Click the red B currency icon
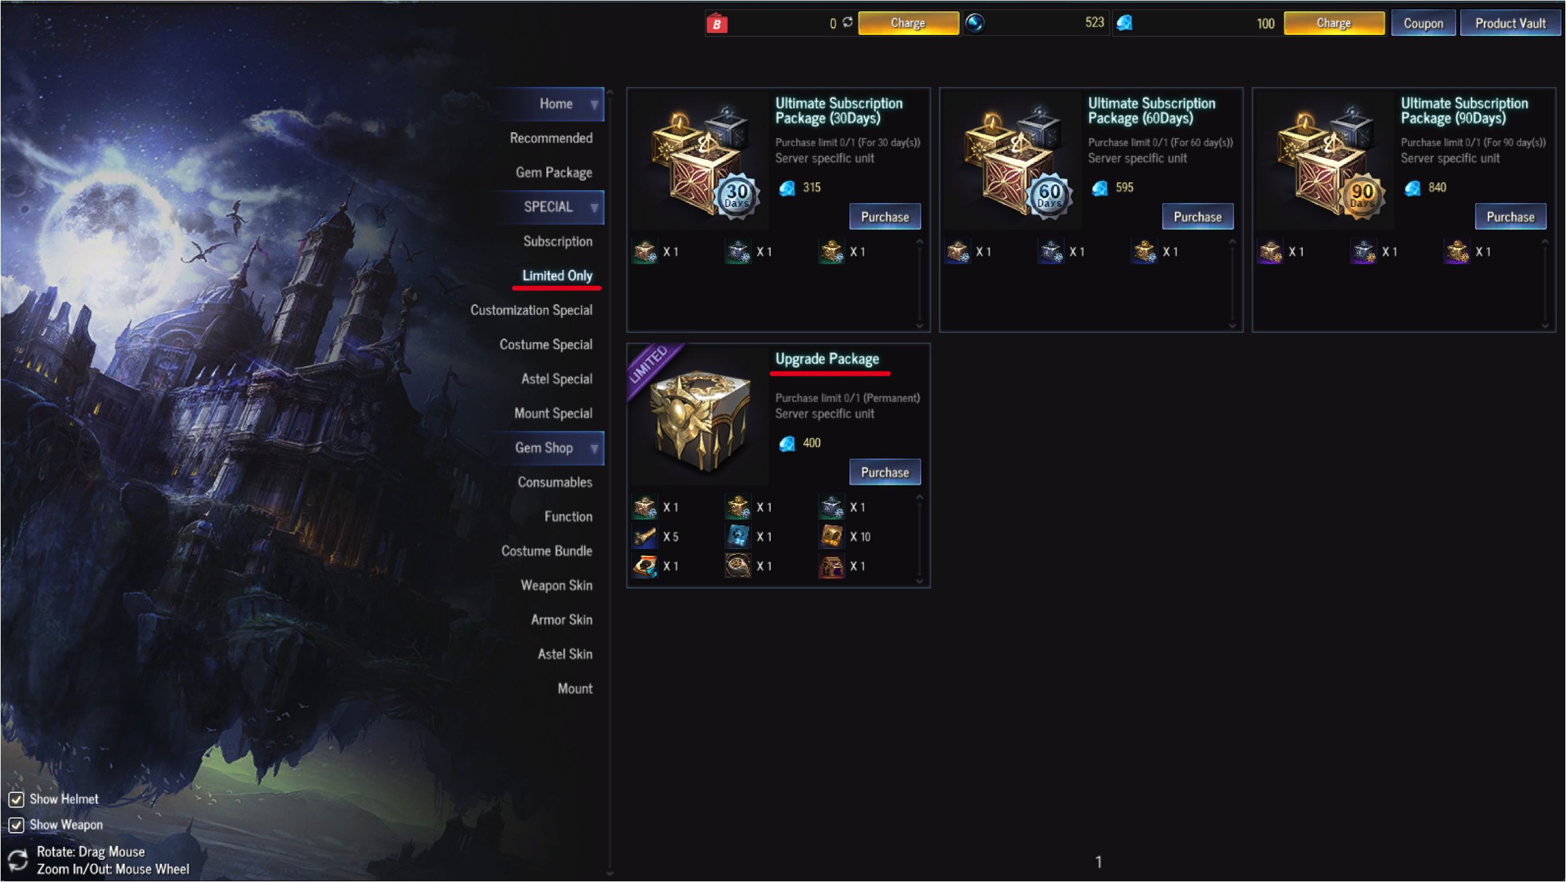Screen dimensions: 1566x882 tap(717, 24)
